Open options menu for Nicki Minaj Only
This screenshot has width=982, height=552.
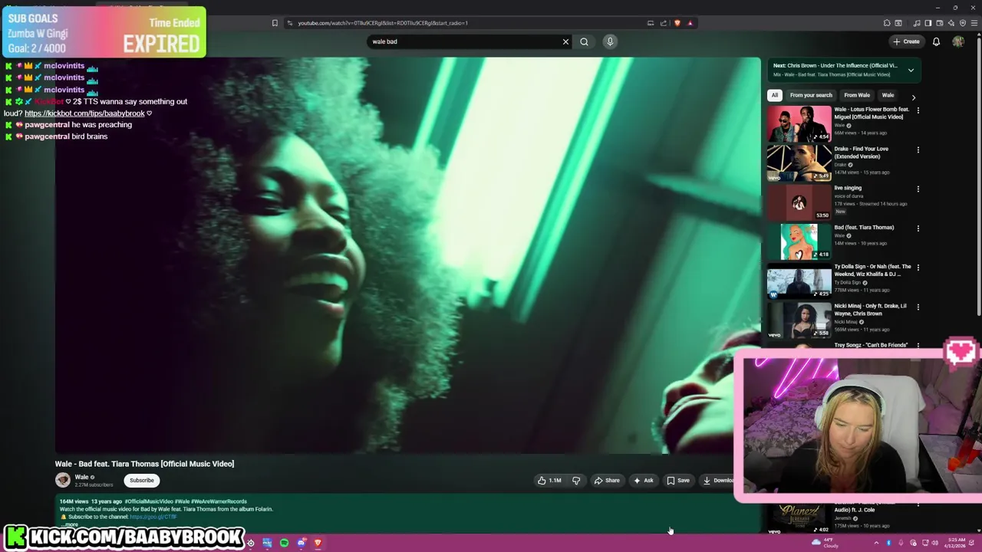(x=918, y=307)
